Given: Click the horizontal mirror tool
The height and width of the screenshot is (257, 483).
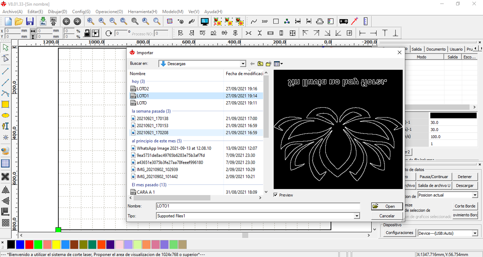Looking at the screenshot, I should [5, 190].
